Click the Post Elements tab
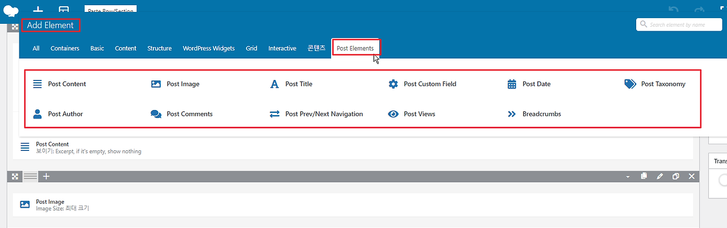 tap(356, 48)
